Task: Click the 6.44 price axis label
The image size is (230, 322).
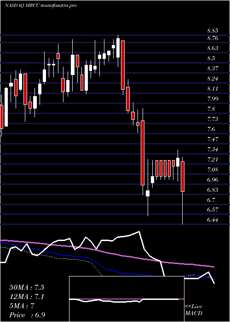Action: (213, 220)
